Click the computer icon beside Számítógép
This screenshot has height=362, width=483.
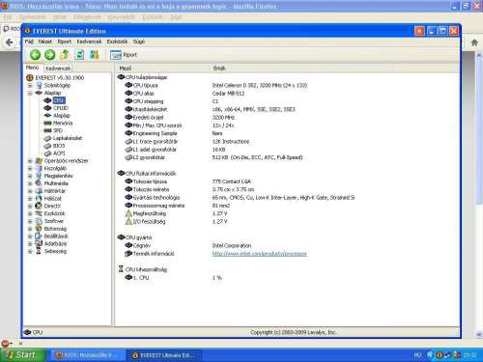(39, 85)
